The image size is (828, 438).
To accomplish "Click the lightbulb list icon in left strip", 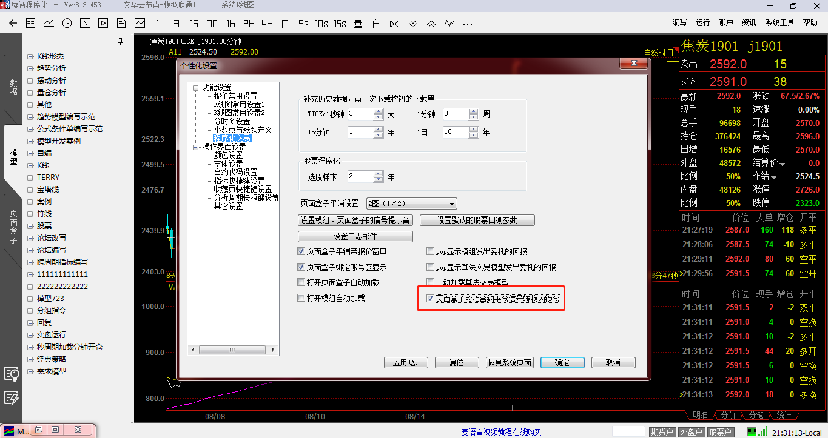I will [x=12, y=374].
